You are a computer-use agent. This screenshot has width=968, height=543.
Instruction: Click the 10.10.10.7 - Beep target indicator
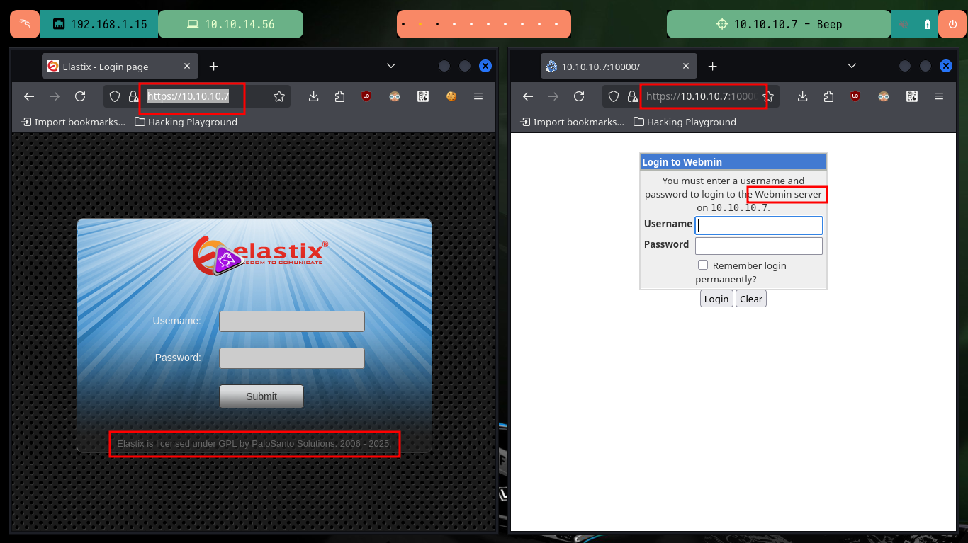click(x=779, y=24)
